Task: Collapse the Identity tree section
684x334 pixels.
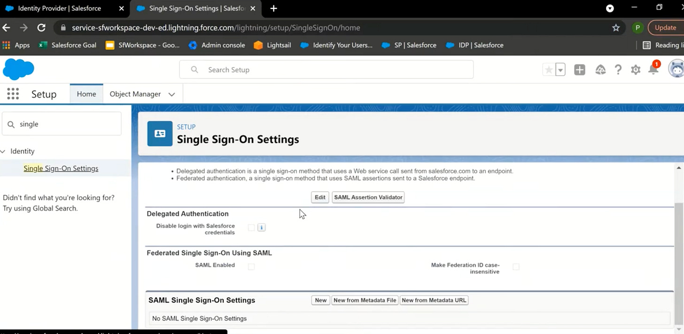Action: 3,151
